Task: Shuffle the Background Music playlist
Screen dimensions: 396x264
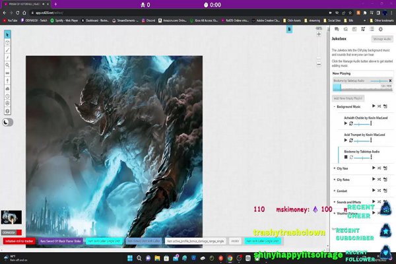Action: click(x=379, y=106)
